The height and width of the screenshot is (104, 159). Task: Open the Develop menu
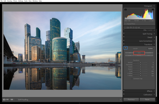point(10,1)
